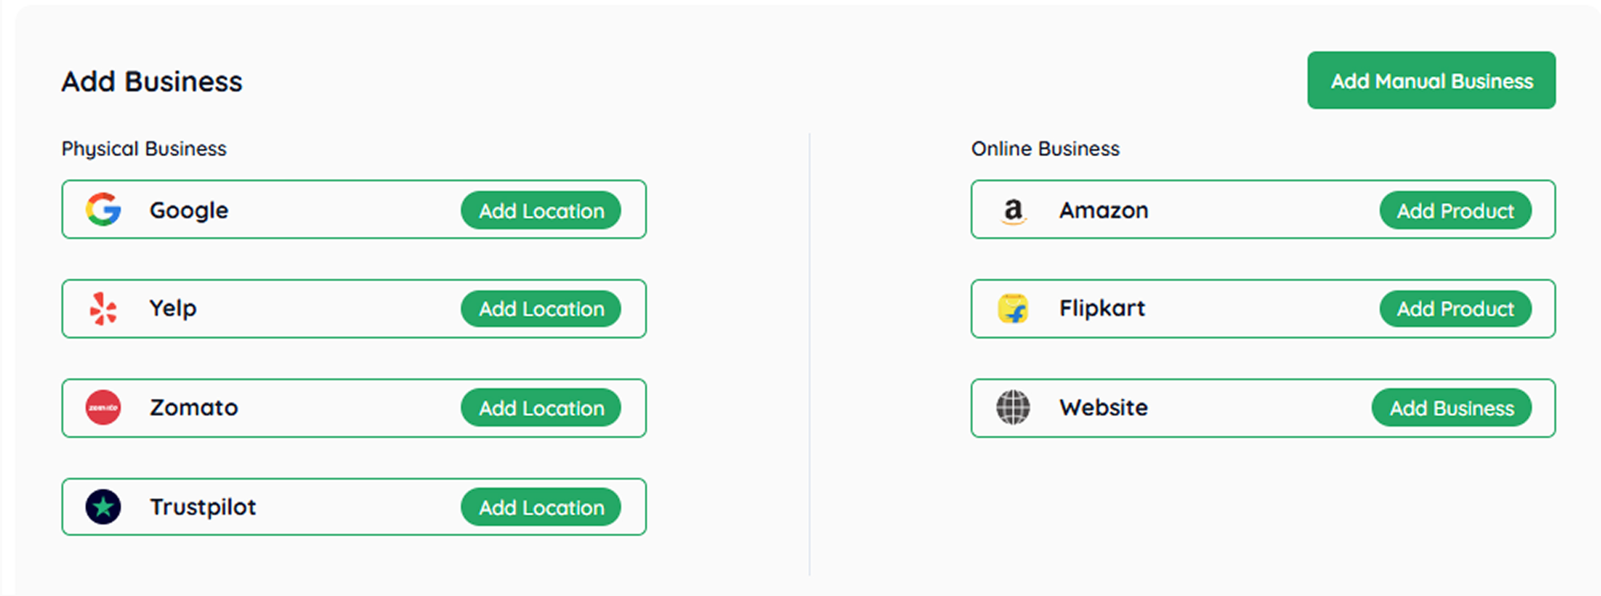Add a location for Zomato
Image resolution: width=1601 pixels, height=596 pixels.
click(x=541, y=408)
